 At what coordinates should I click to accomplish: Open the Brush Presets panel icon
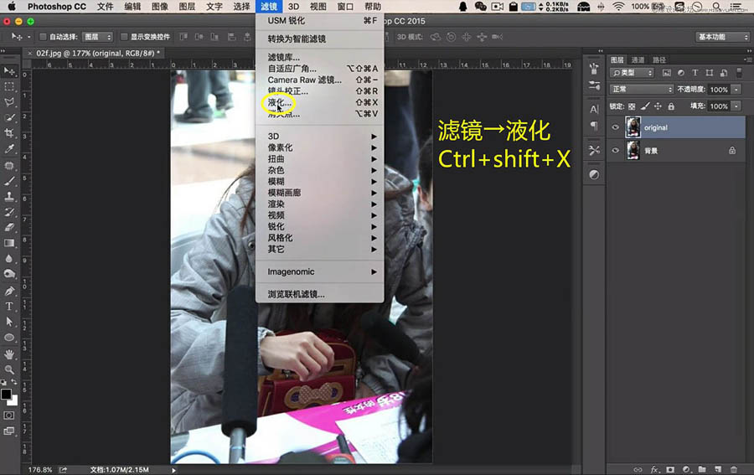pyautogui.click(x=594, y=85)
